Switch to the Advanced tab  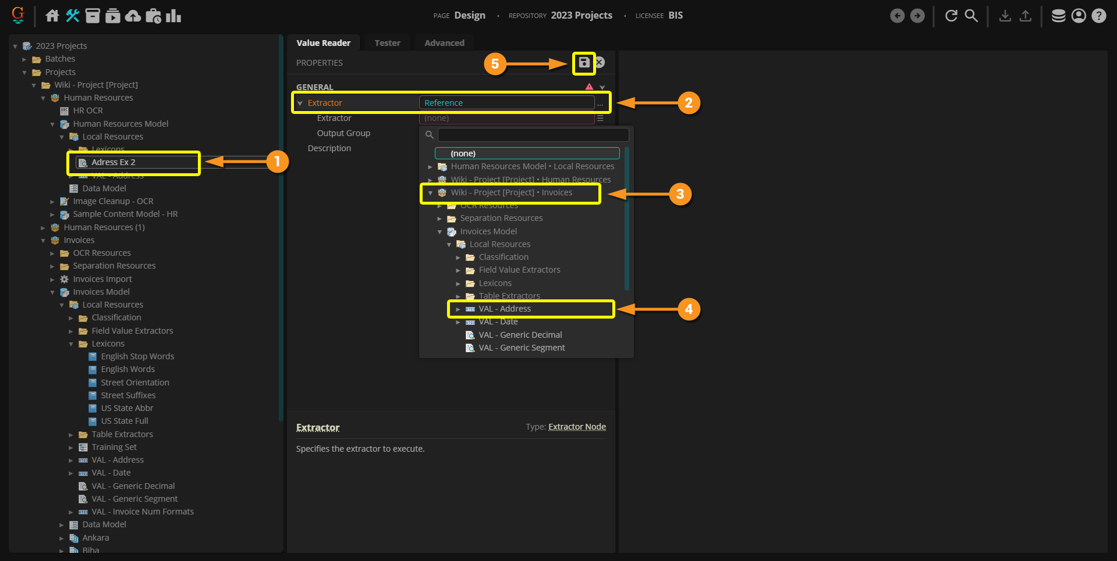tap(444, 43)
